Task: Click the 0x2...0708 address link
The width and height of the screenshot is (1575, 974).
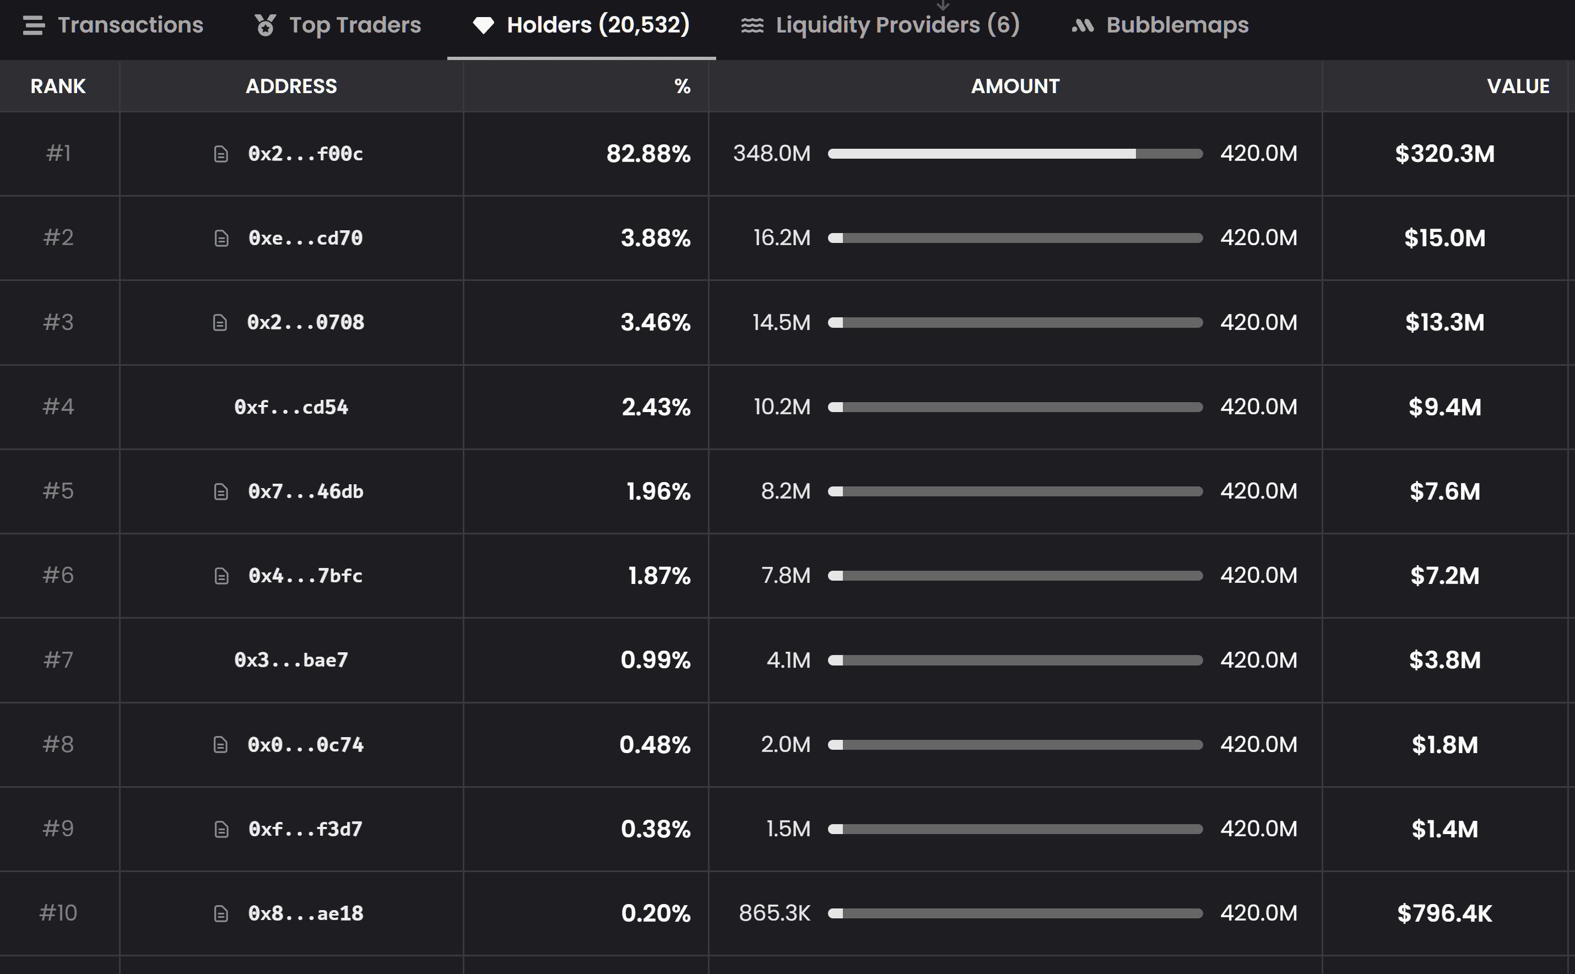Action: point(305,323)
